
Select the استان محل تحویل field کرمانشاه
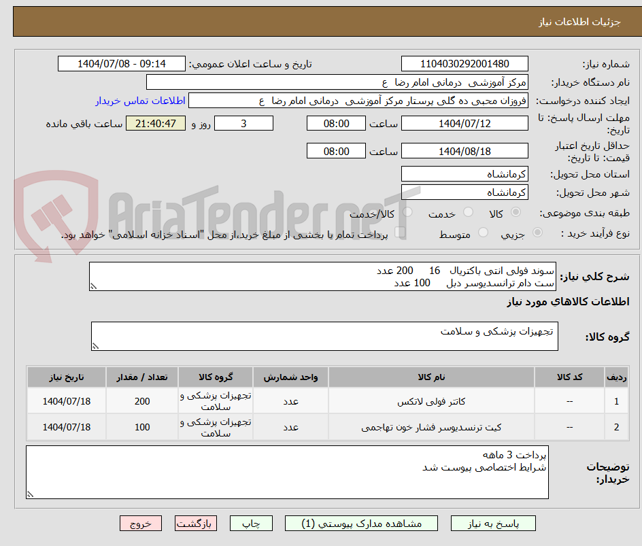pos(464,173)
